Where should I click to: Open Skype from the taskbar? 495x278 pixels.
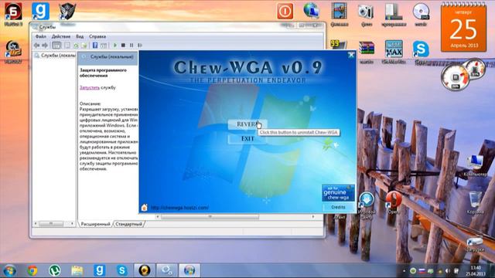[121, 270]
